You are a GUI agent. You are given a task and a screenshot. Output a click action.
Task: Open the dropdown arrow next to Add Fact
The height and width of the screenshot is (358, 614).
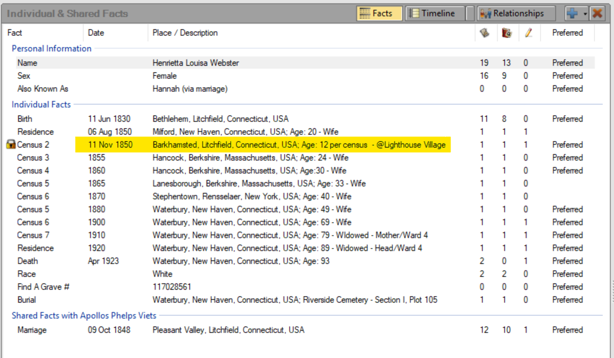click(585, 14)
